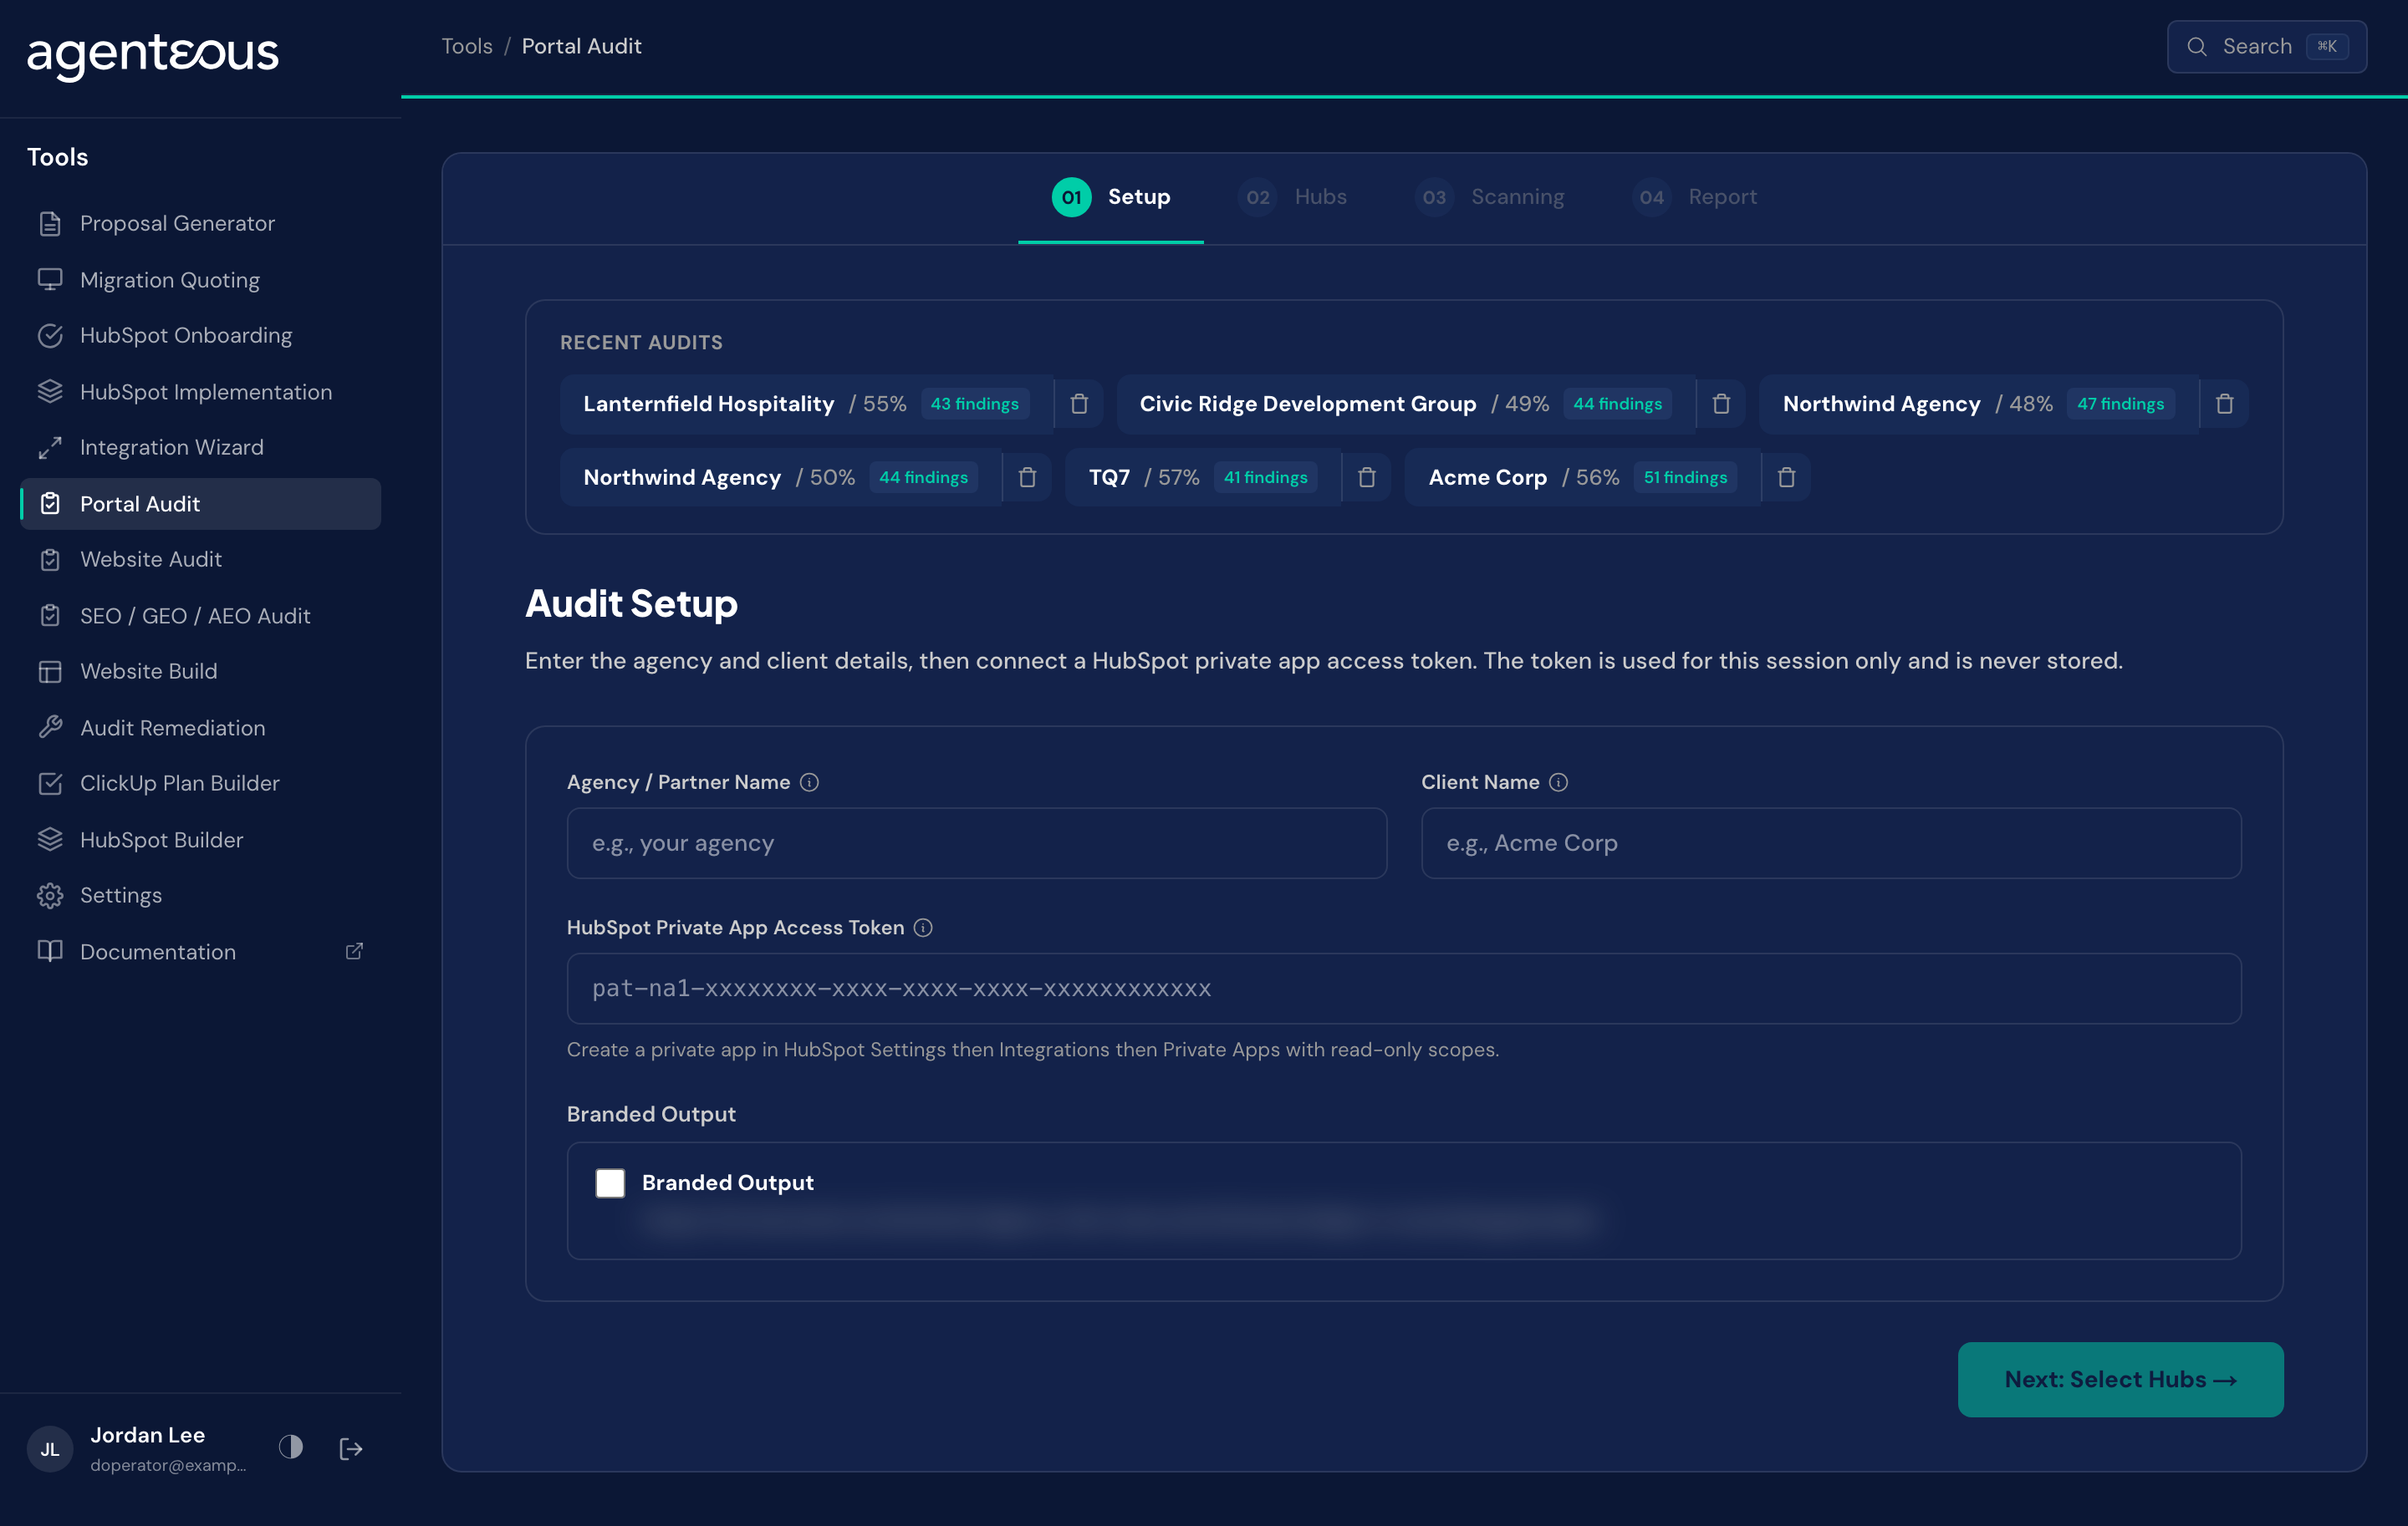Click the JL user avatar
2408x1526 pixels.
[50, 1449]
